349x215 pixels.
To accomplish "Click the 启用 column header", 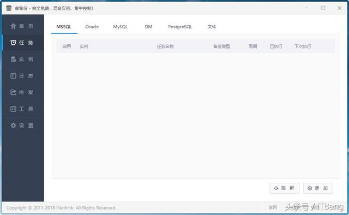I will click(67, 46).
